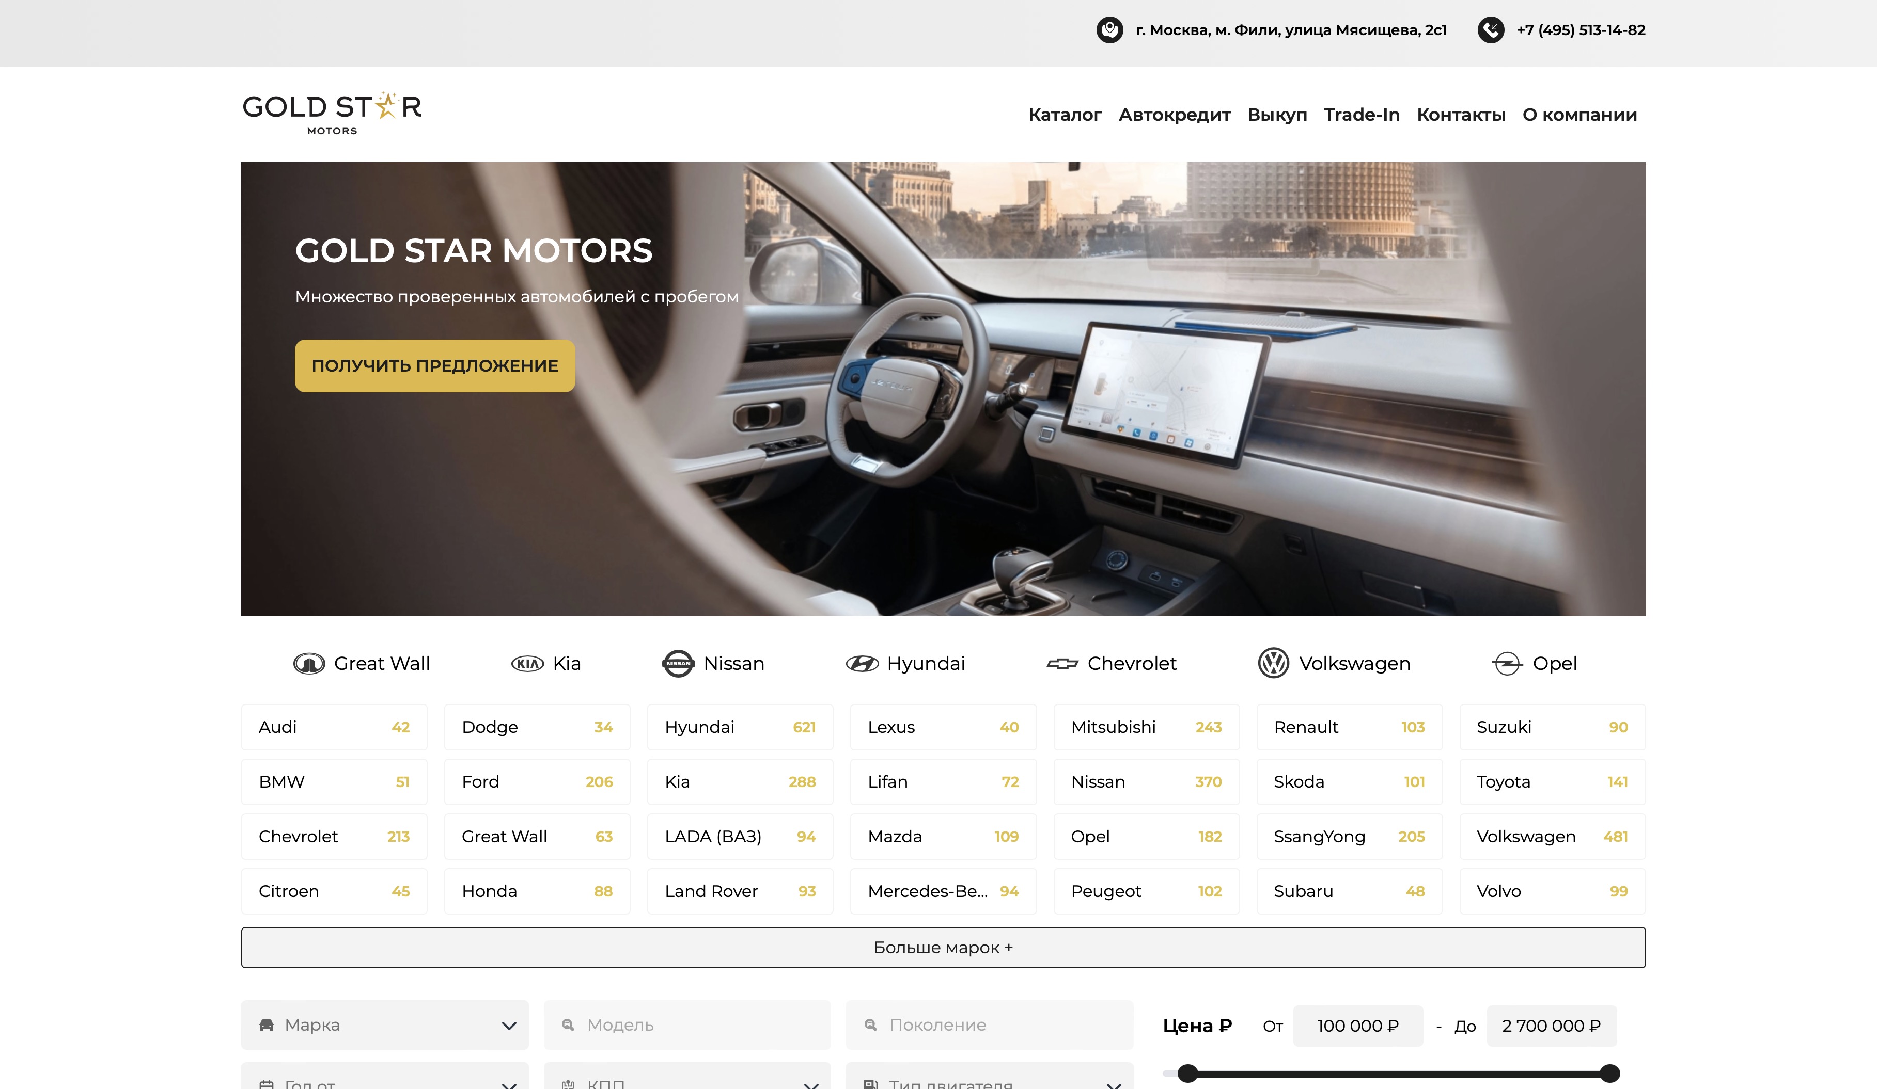Open the Mitsubishi brand tile
This screenshot has width=1877, height=1089.
[x=1146, y=727]
